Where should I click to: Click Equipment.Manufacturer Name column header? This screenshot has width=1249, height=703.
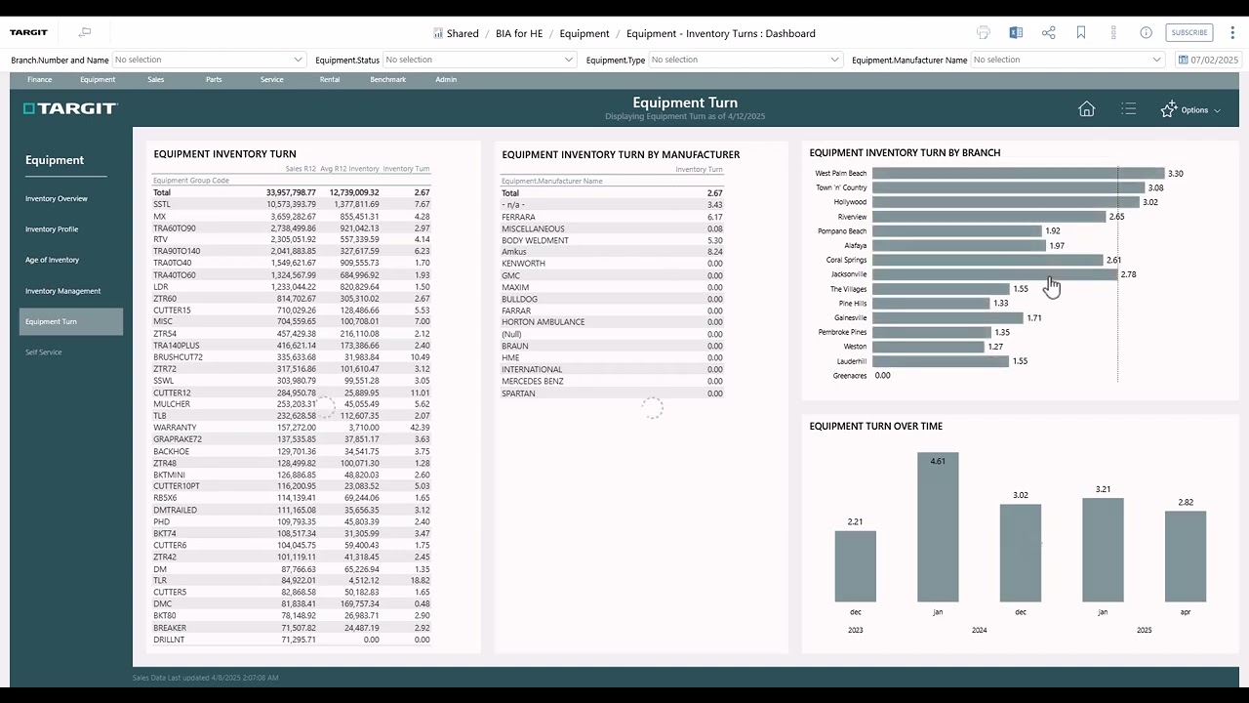[551, 181]
